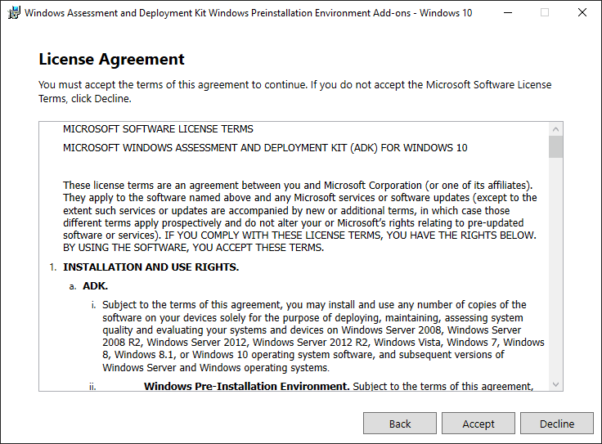Decline the license terms
Image resolution: width=602 pixels, height=444 pixels.
tap(557, 424)
